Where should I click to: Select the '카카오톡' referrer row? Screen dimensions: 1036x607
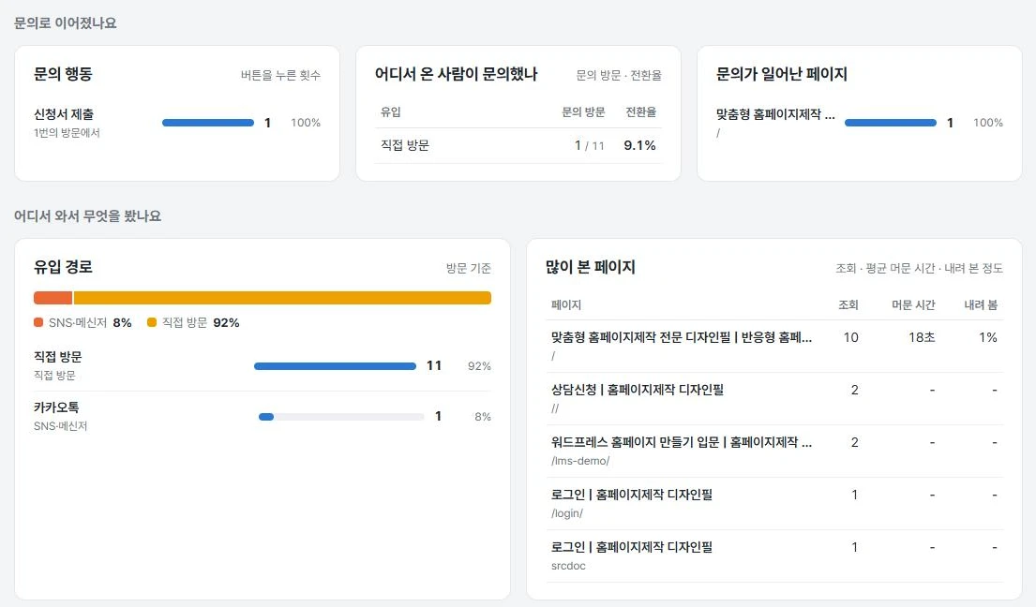click(263, 416)
